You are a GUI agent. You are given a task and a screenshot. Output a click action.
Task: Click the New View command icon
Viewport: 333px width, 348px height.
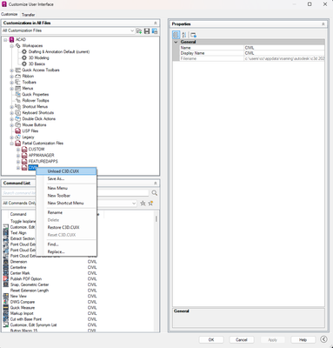[6, 296]
